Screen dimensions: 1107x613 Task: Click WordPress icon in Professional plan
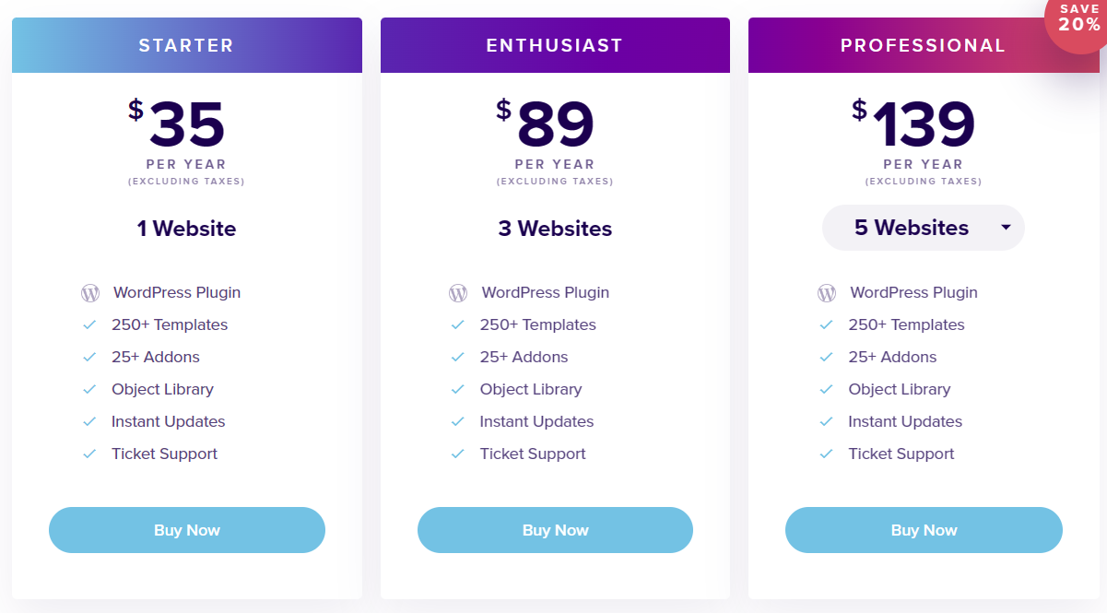827,293
